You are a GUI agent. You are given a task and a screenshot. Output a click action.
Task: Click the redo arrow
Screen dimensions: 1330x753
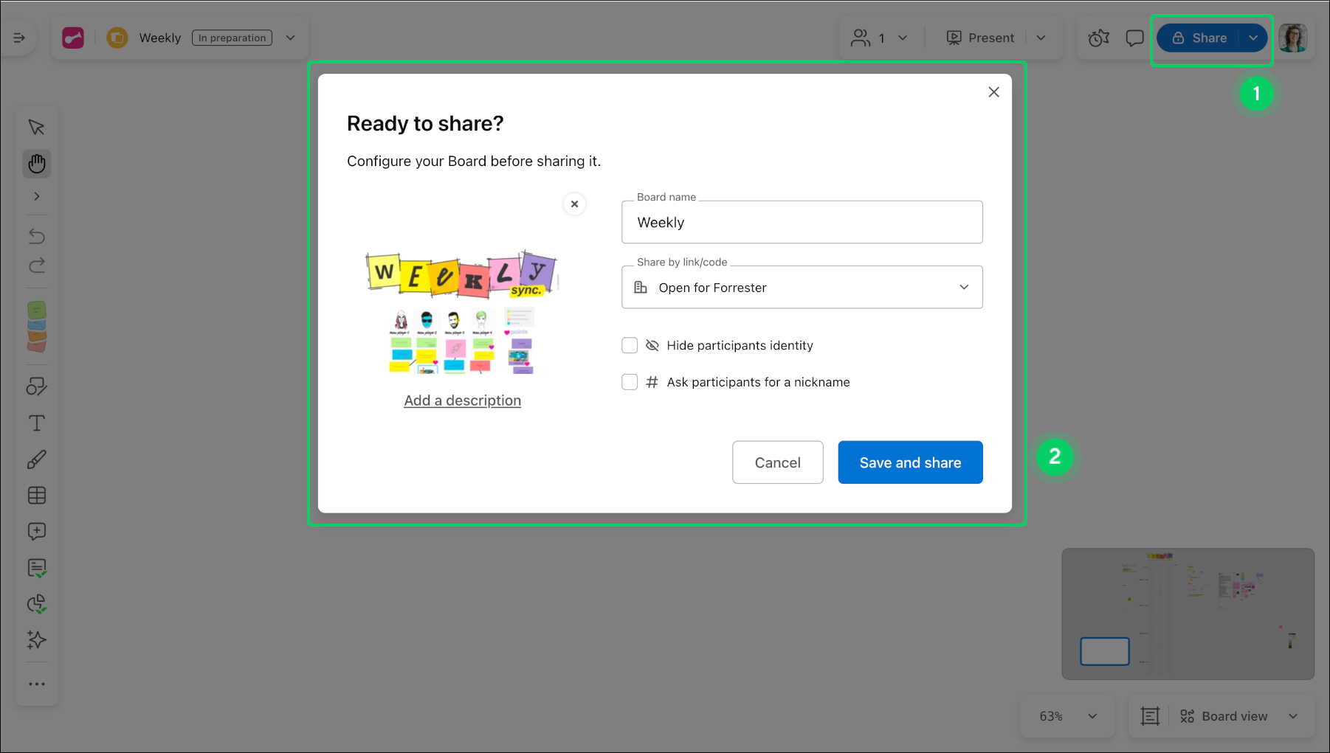click(x=37, y=266)
